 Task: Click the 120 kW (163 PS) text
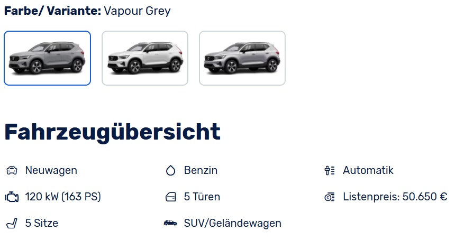[63, 197]
